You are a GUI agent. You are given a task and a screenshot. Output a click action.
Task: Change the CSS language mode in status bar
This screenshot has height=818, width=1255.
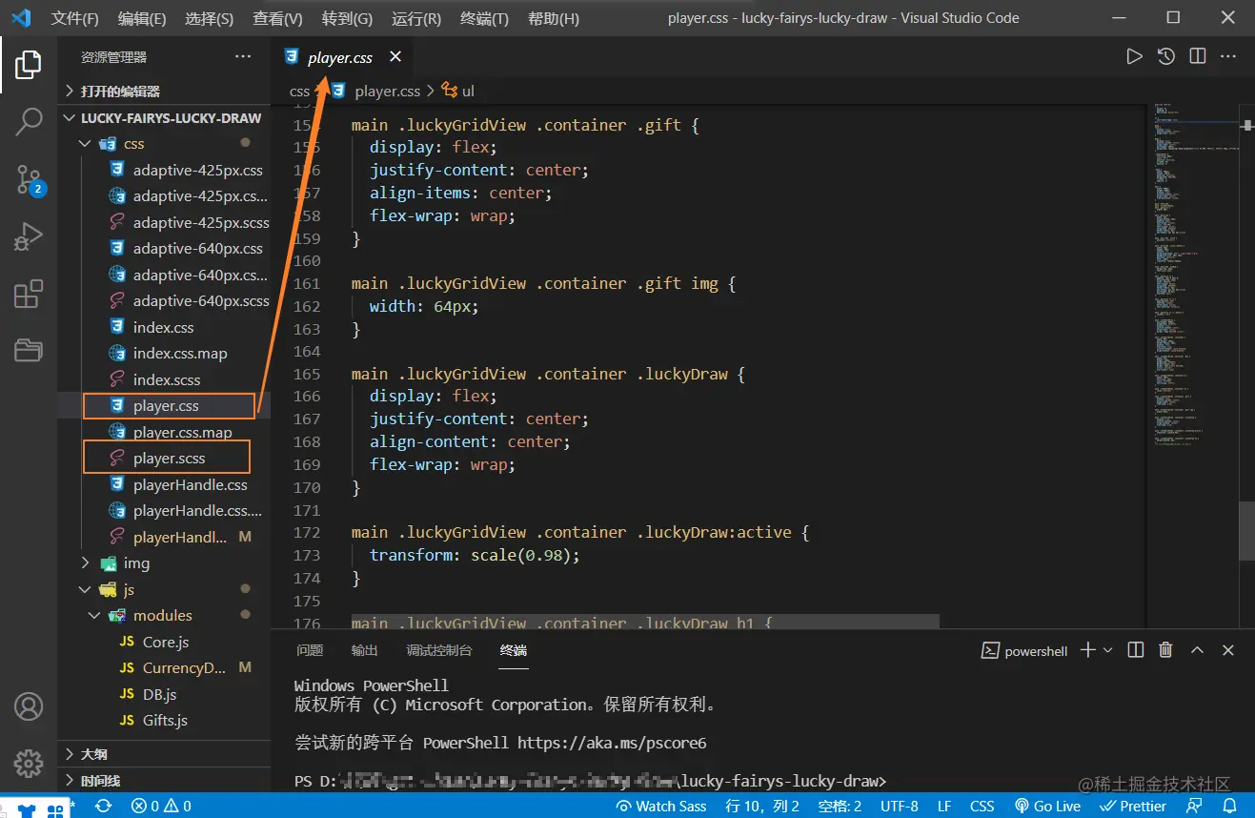982,807
